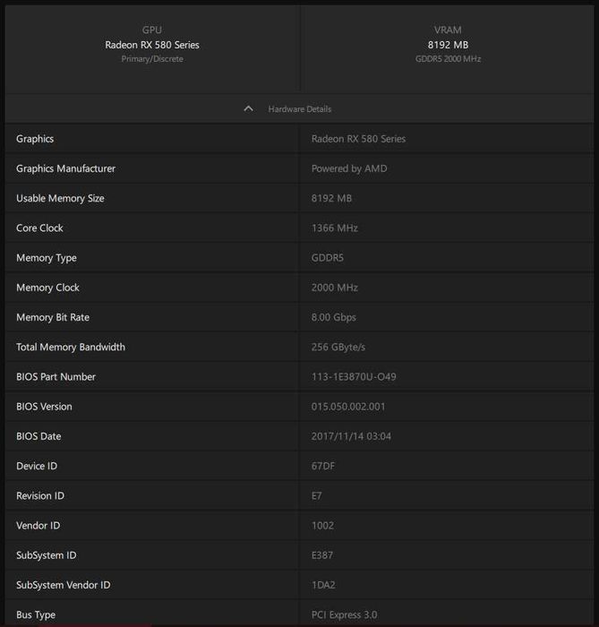599x627 pixels.
Task: Click the BIOS Version 015.050.002.001 value
Action: pos(348,407)
